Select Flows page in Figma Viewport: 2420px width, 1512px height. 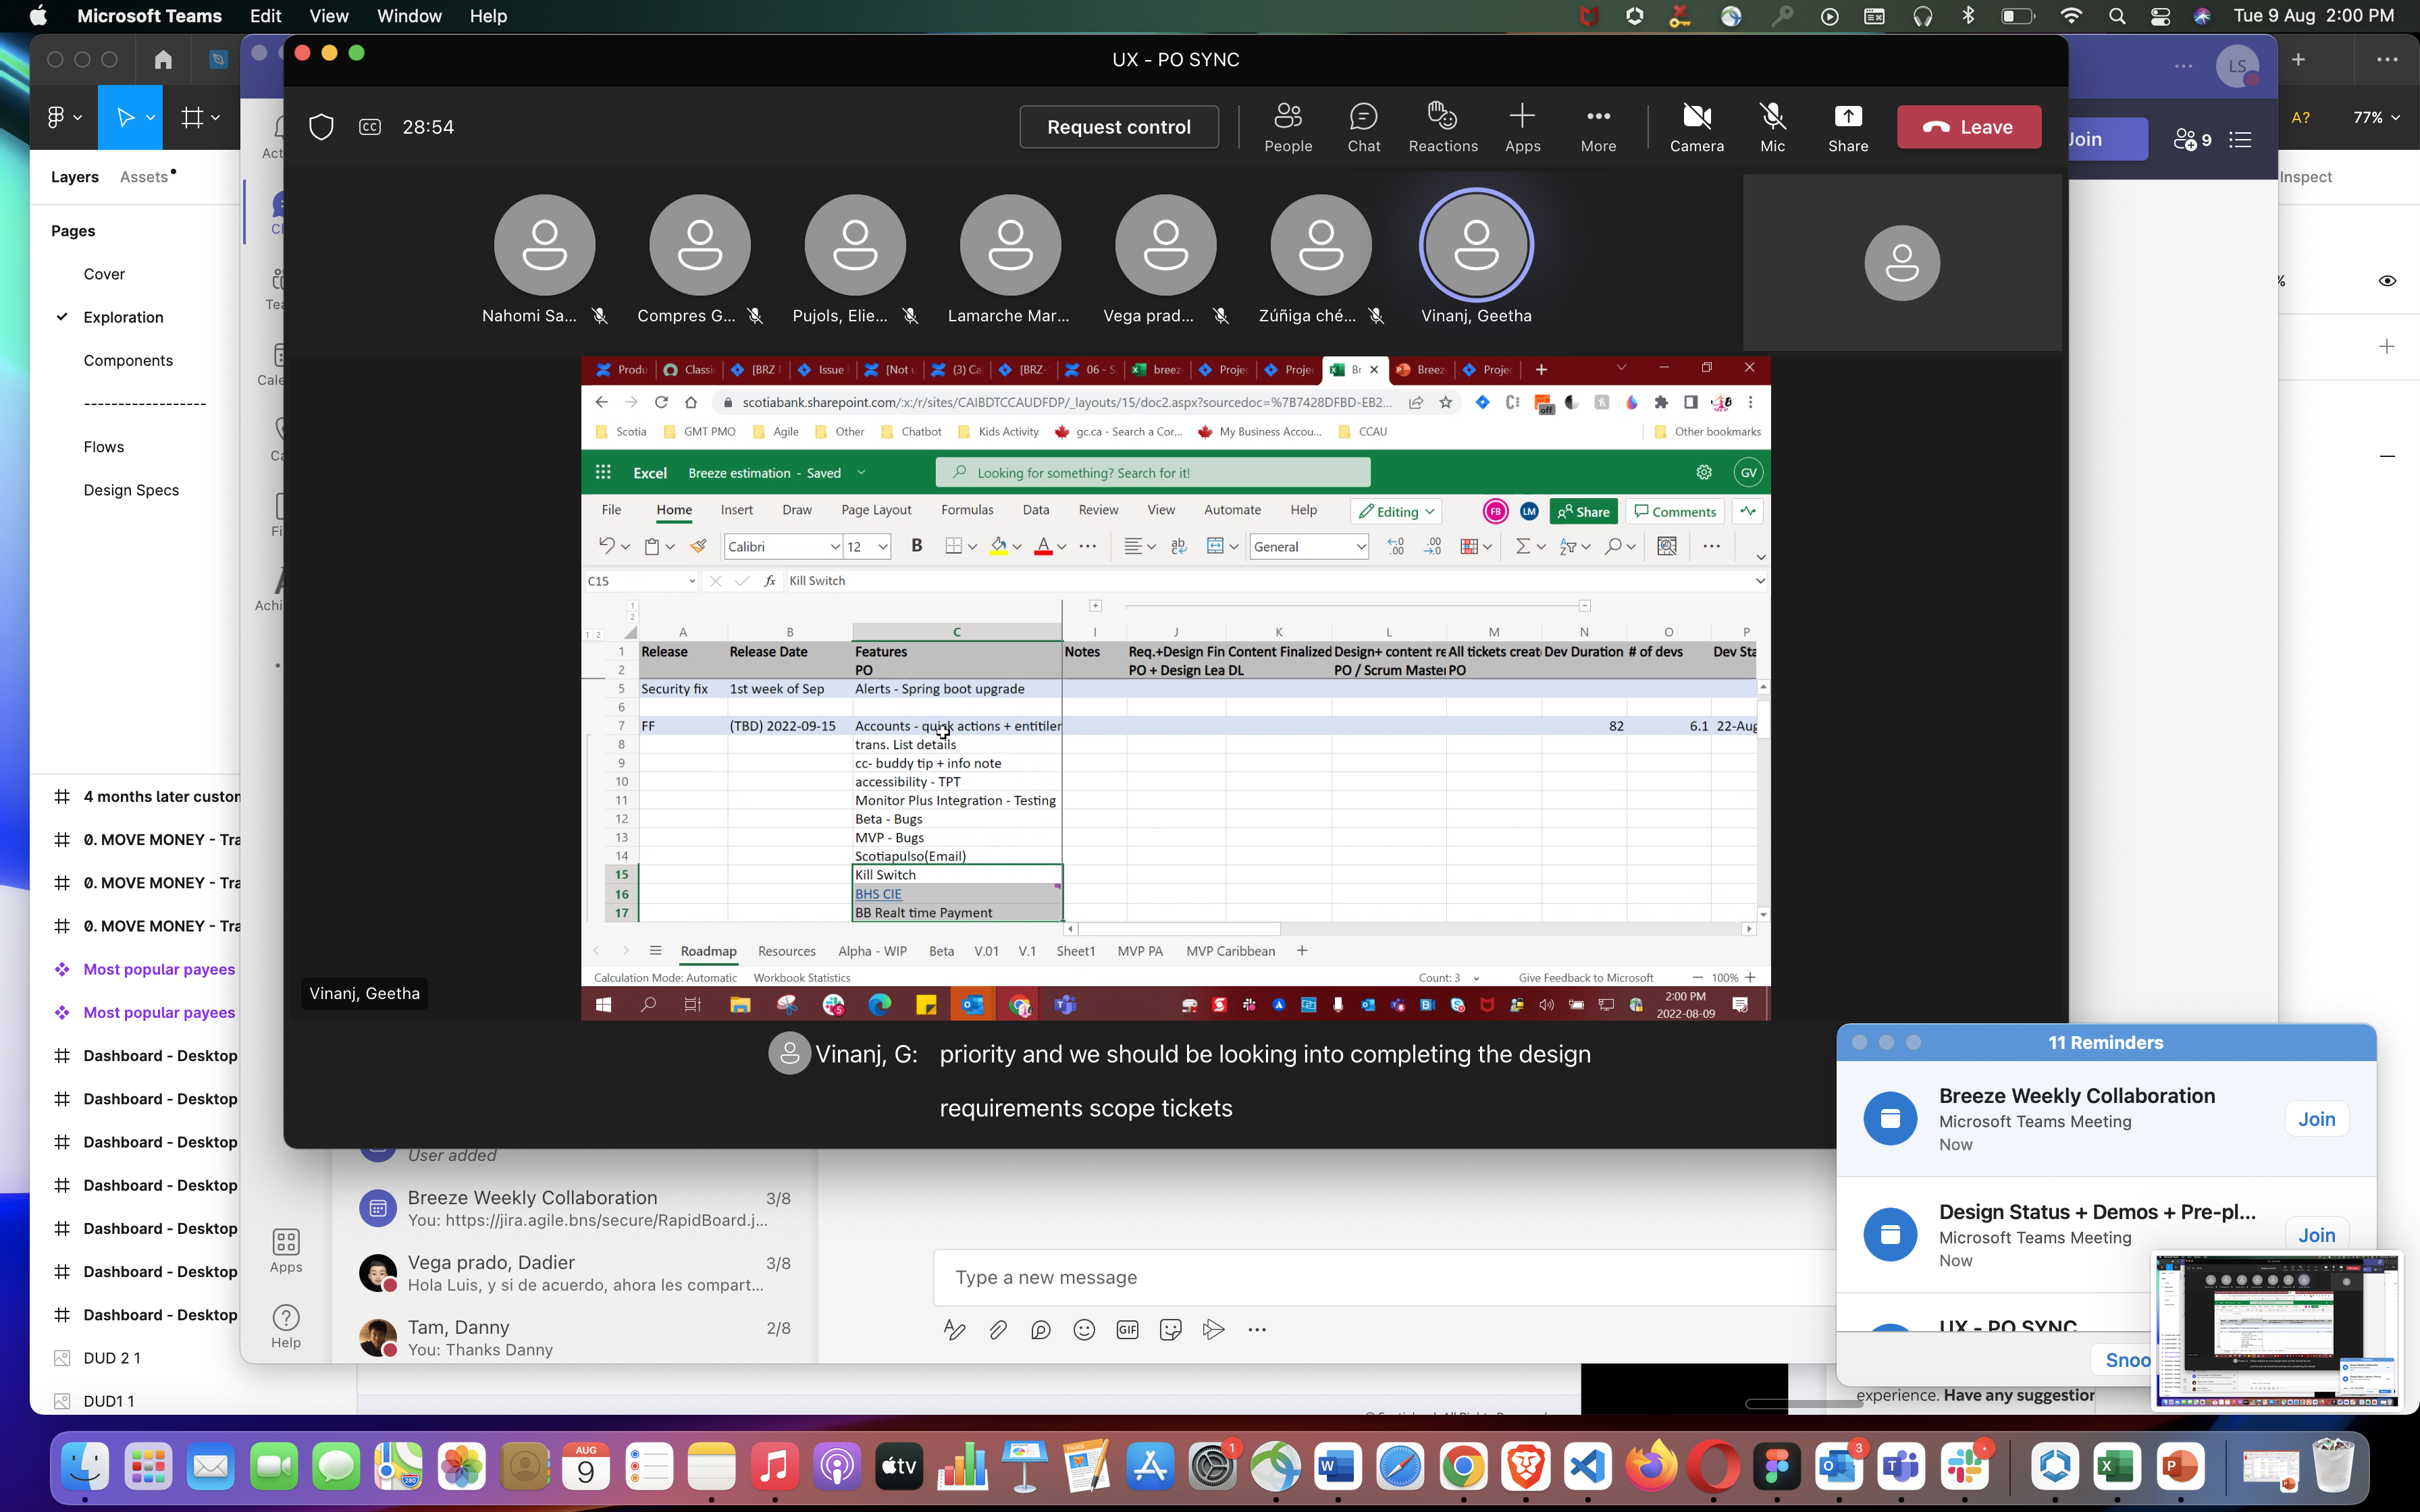104,447
